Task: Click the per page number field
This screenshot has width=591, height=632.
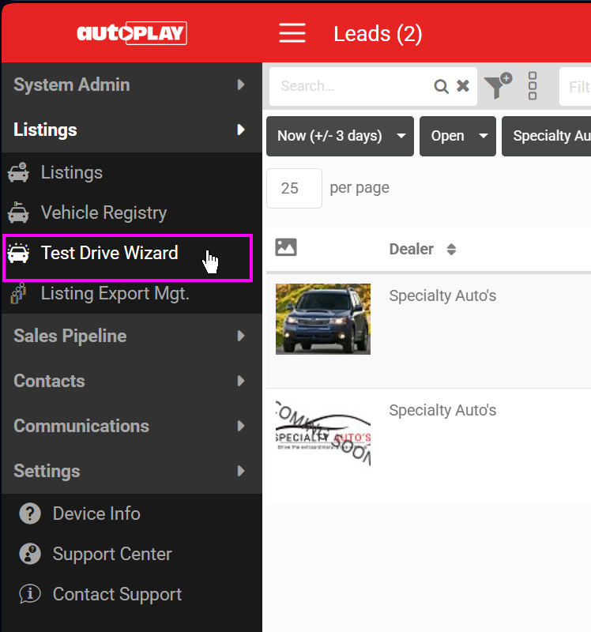Action: [294, 188]
